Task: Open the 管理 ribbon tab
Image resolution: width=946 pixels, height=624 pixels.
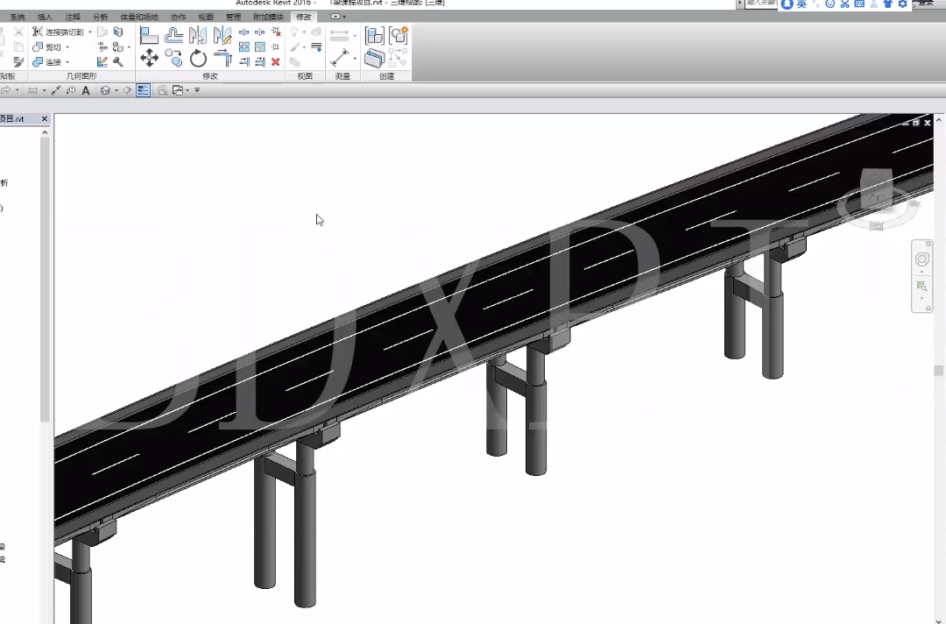Action: 234,17
